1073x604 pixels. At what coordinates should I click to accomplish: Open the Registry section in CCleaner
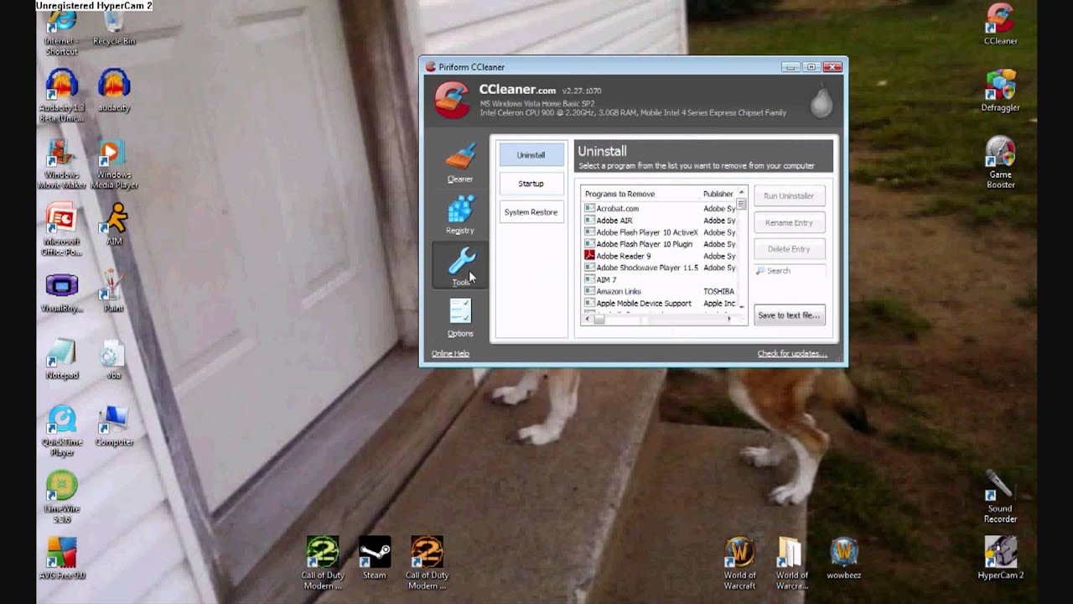460,214
